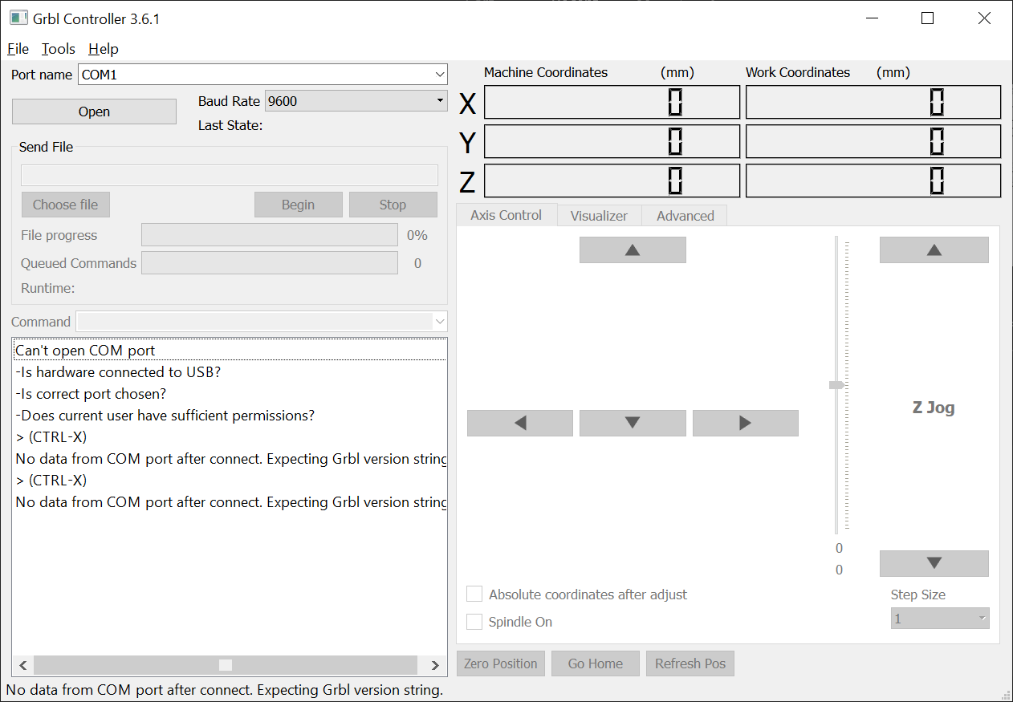Screen dimensions: 1013x702
Task: Switch to the Advanced tab
Action: point(685,216)
